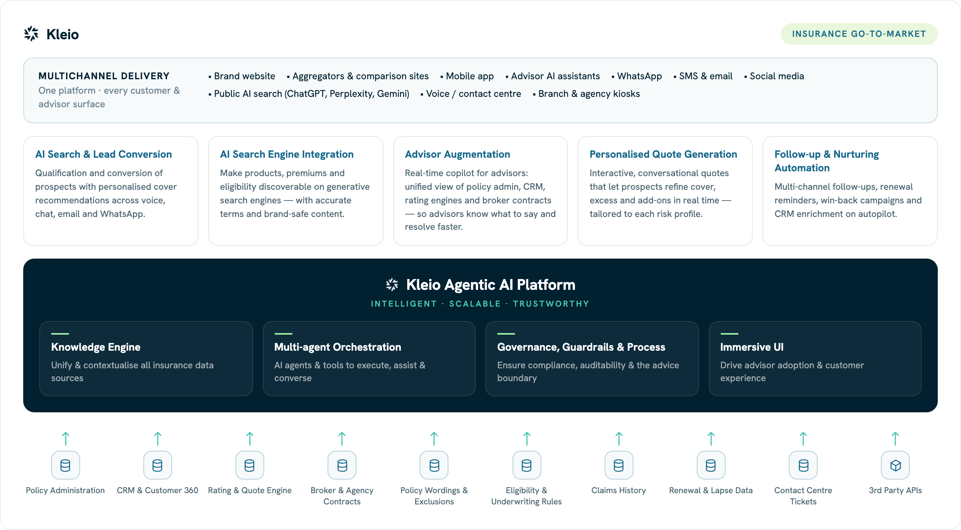Viewport: 961px width, 530px height.
Task: Open the 3rd Party APIs cube icon
Action: [895, 465]
